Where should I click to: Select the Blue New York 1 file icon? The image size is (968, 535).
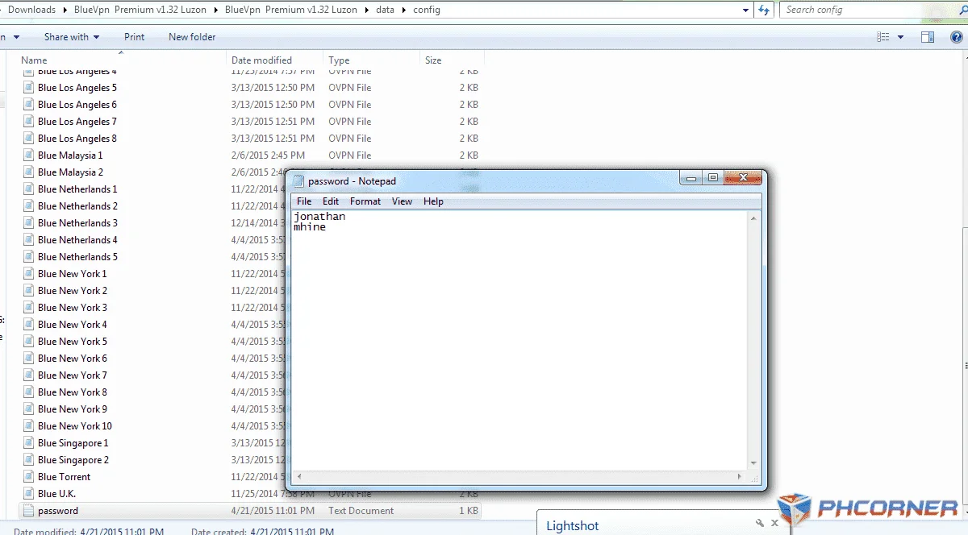click(x=29, y=274)
